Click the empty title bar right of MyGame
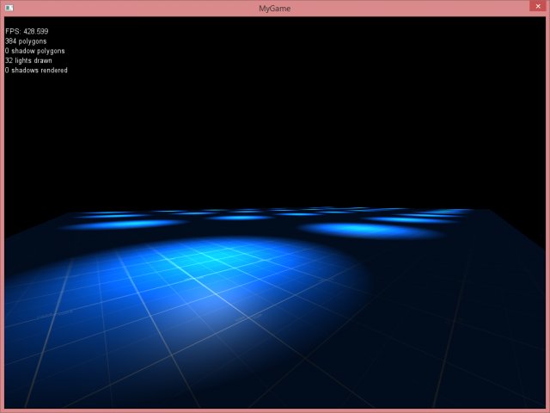This screenshot has width=550, height=413. (x=412, y=8)
